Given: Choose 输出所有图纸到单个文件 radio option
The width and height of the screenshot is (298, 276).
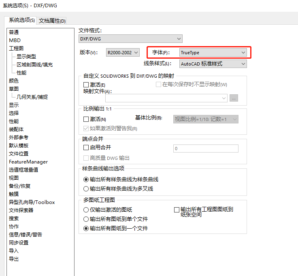Looking at the screenshot, I should (86, 219).
